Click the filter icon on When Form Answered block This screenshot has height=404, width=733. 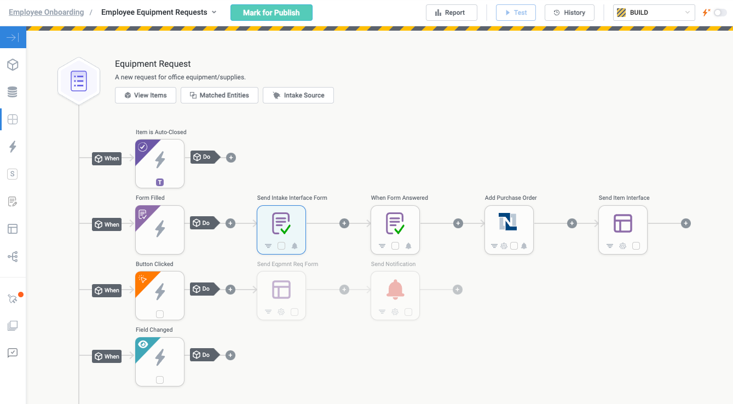click(x=382, y=246)
